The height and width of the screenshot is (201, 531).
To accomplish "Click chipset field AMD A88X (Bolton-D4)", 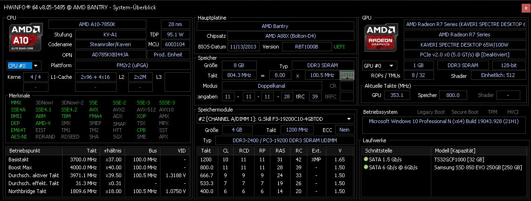I will pyautogui.click(x=291, y=36).
